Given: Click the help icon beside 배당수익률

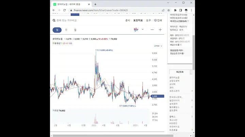Looking at the screenshot, I should (181, 45).
